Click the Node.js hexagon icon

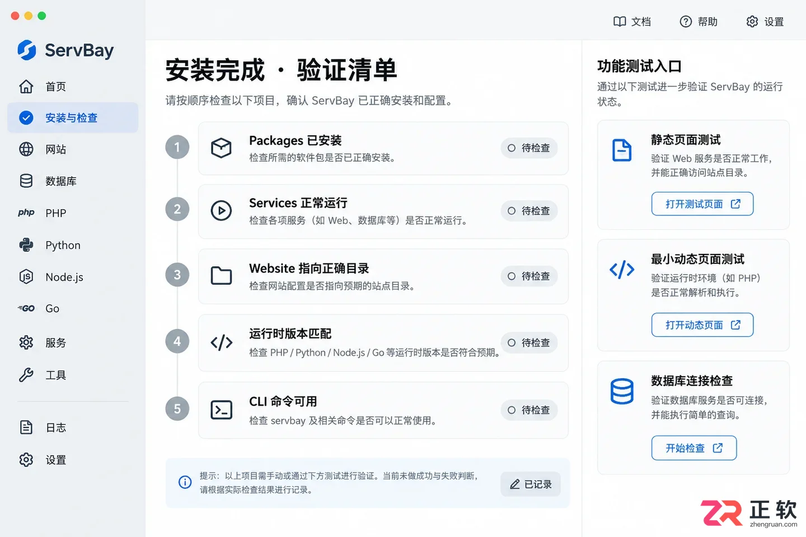(x=26, y=277)
